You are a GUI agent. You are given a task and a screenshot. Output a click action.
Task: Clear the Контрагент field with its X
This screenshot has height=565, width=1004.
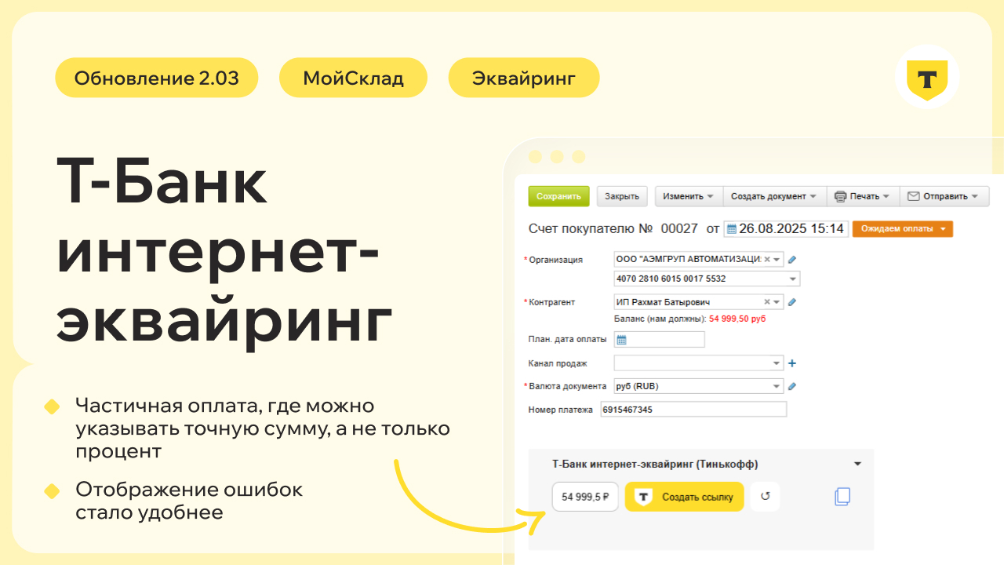click(767, 302)
